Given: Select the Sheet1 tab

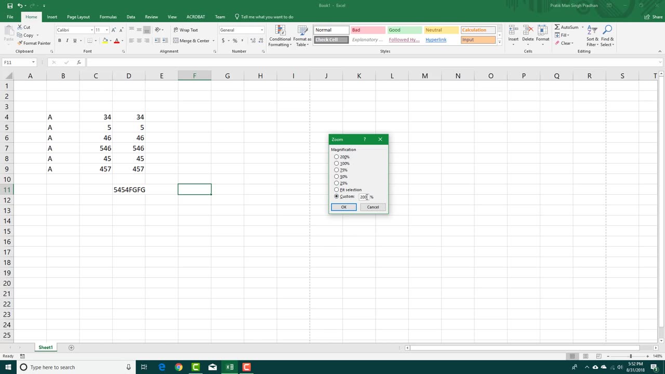Looking at the screenshot, I should (x=45, y=348).
